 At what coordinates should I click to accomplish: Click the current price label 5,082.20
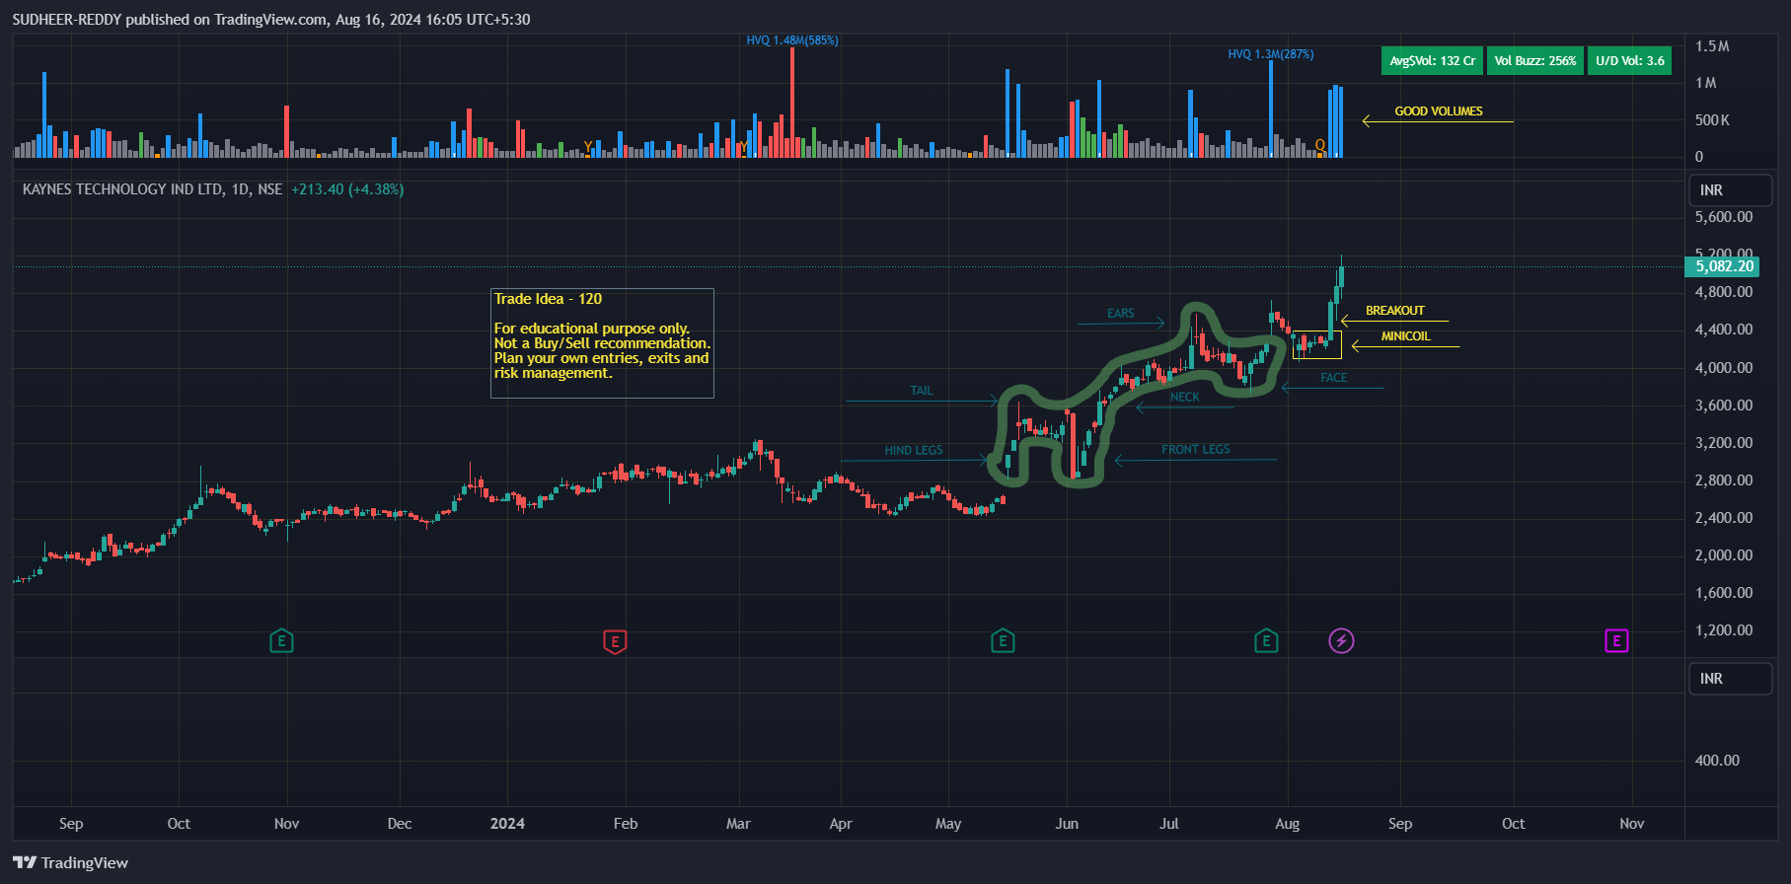[x=1724, y=266]
